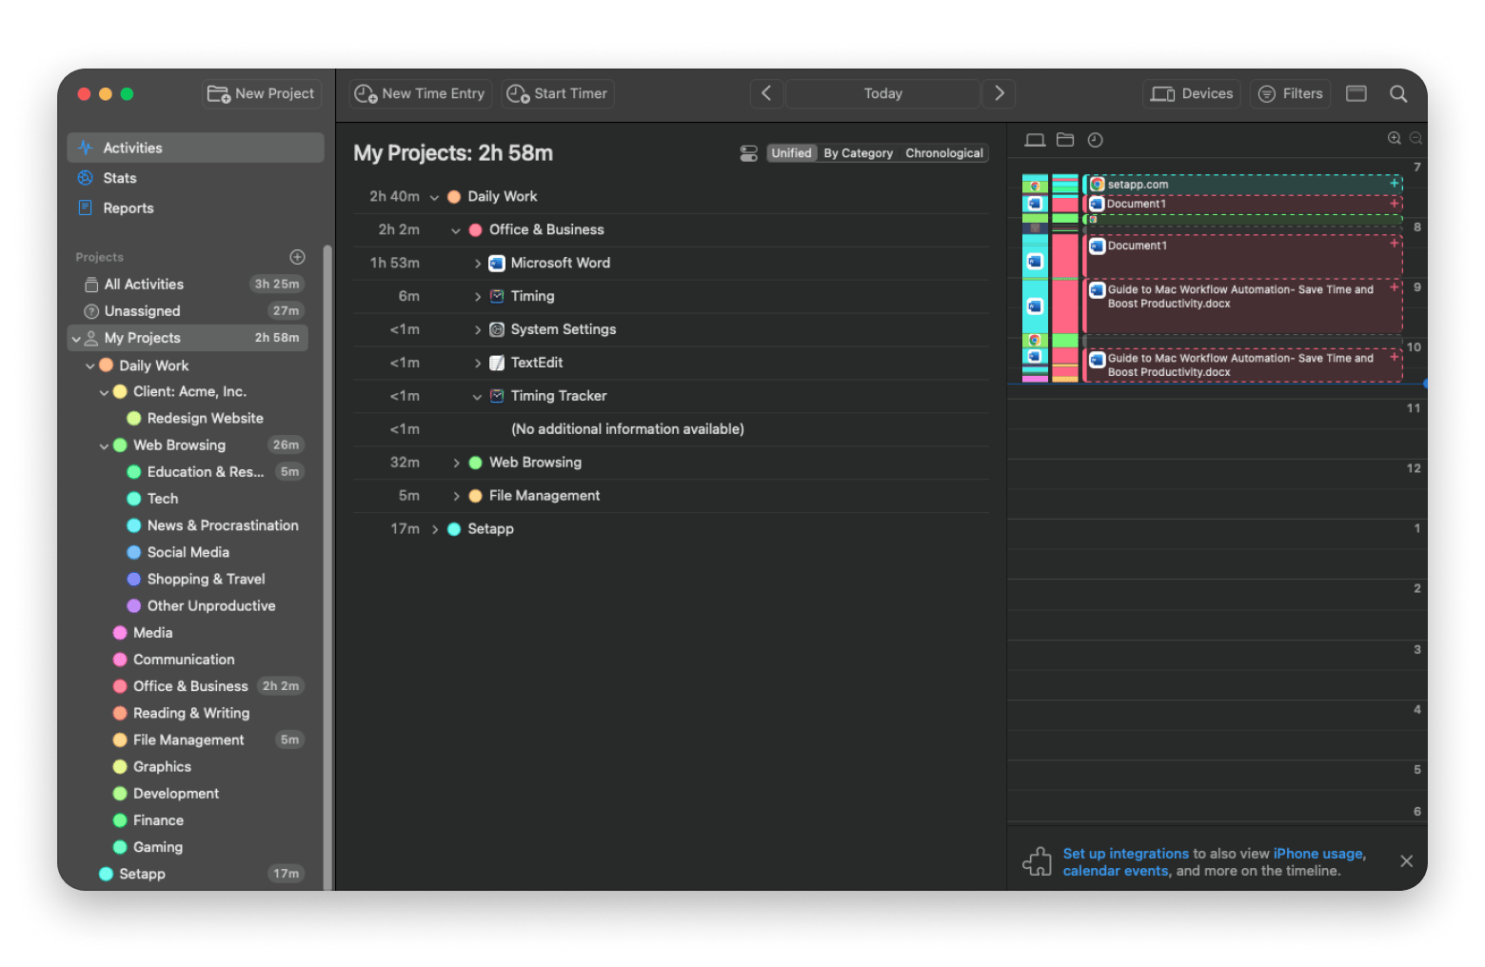Click the TextEdit app icon
Viewport: 1485px width, 967px height.
pyautogui.click(x=497, y=363)
